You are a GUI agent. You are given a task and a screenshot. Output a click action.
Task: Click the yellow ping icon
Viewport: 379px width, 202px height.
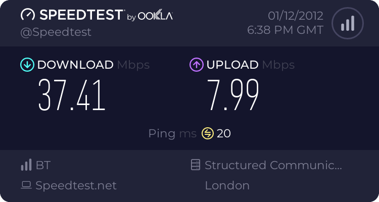click(208, 133)
